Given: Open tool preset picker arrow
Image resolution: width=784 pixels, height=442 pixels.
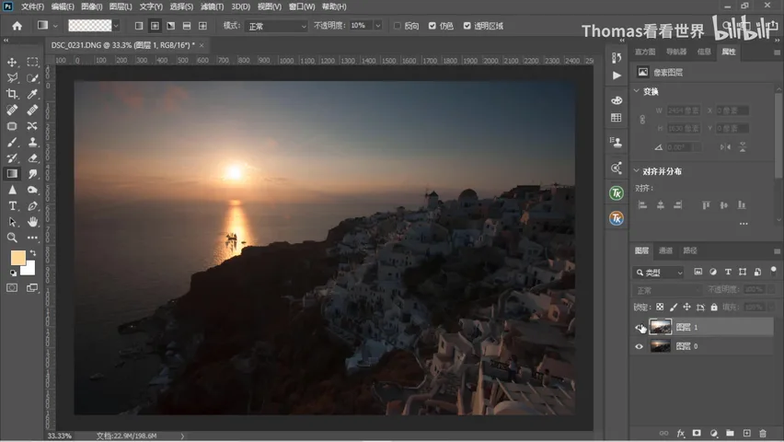Looking at the screenshot, I should tap(55, 26).
